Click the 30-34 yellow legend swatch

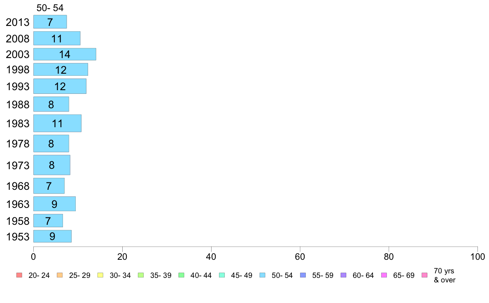point(100,275)
